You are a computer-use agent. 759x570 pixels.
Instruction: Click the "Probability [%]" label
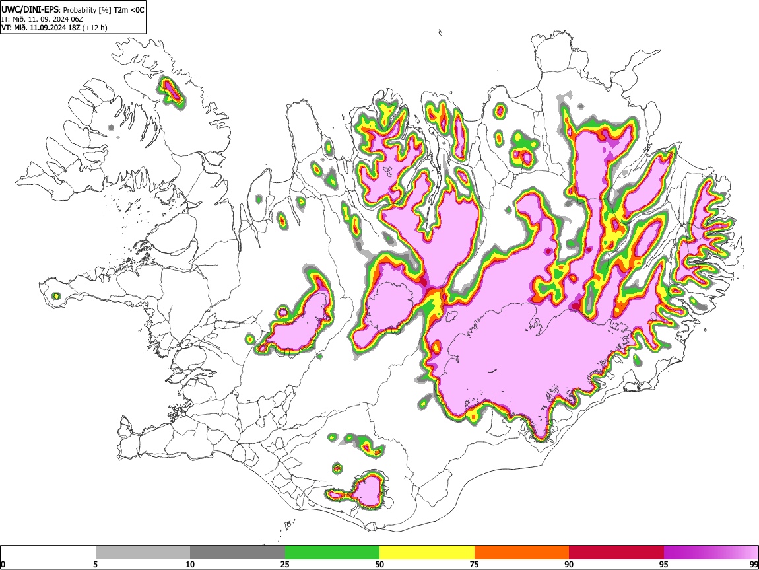(87, 10)
